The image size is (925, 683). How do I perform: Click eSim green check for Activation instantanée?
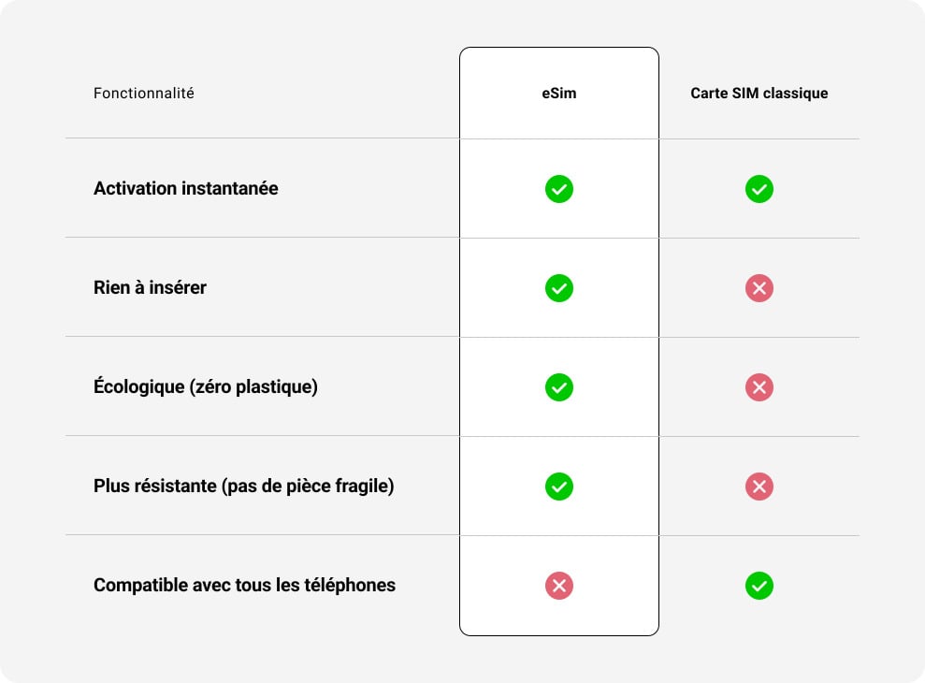[559, 189]
